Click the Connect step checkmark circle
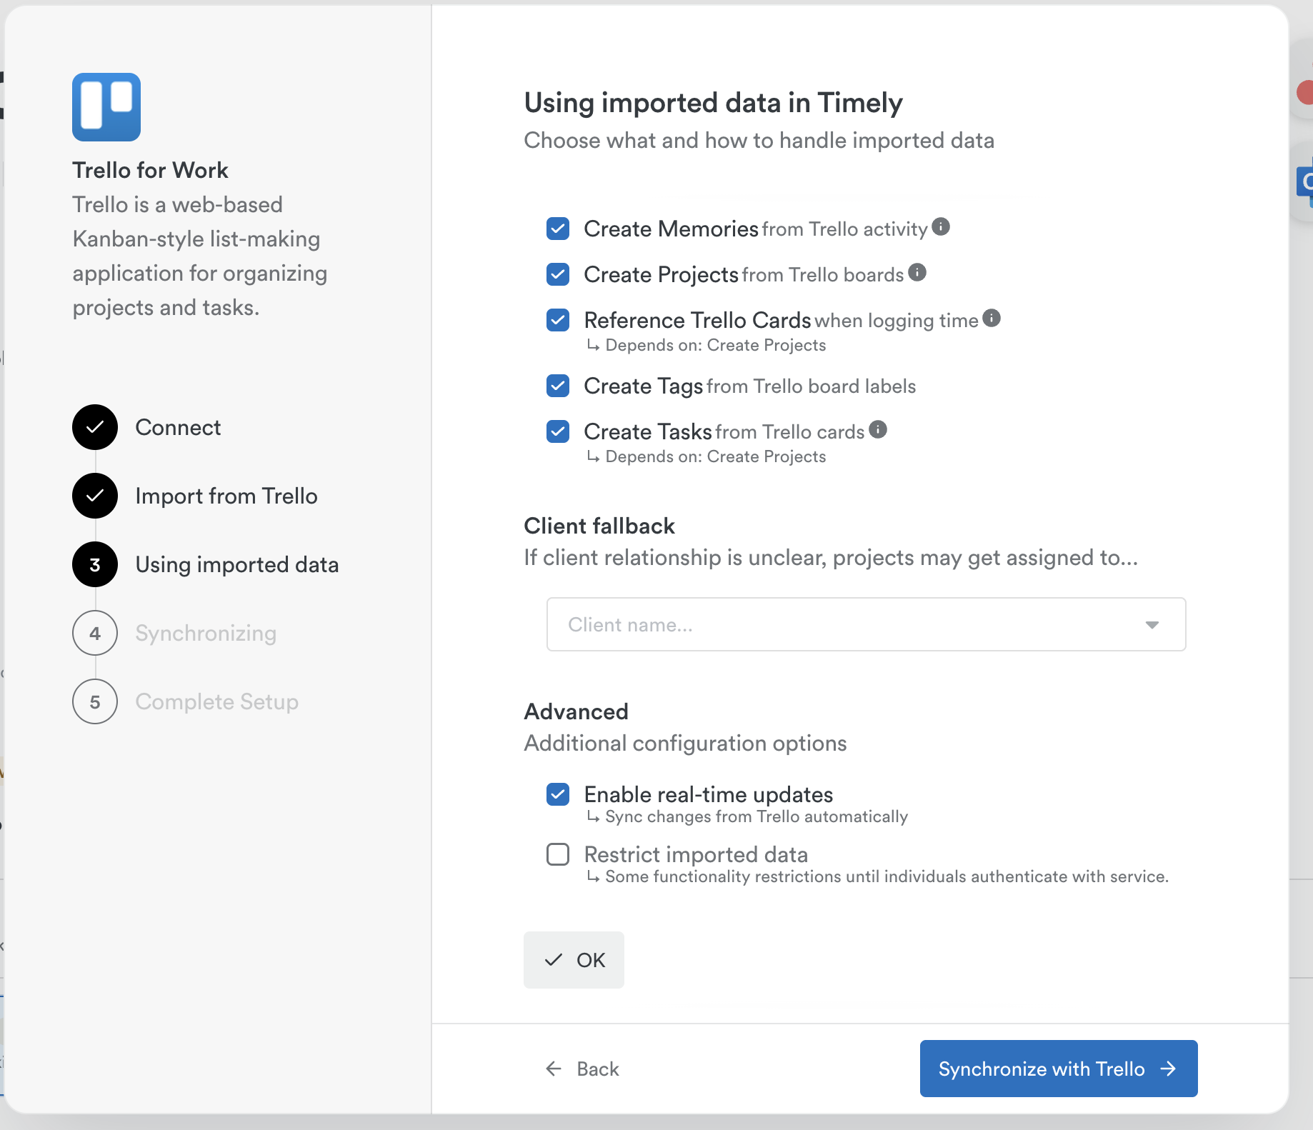The width and height of the screenshot is (1313, 1130). point(95,427)
